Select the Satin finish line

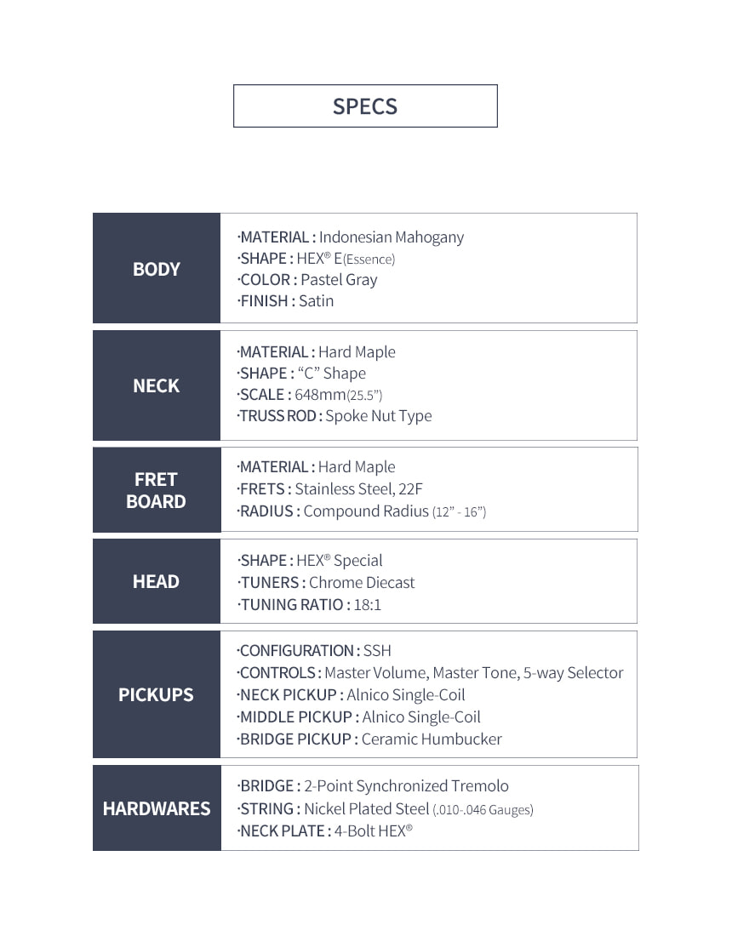click(x=285, y=300)
